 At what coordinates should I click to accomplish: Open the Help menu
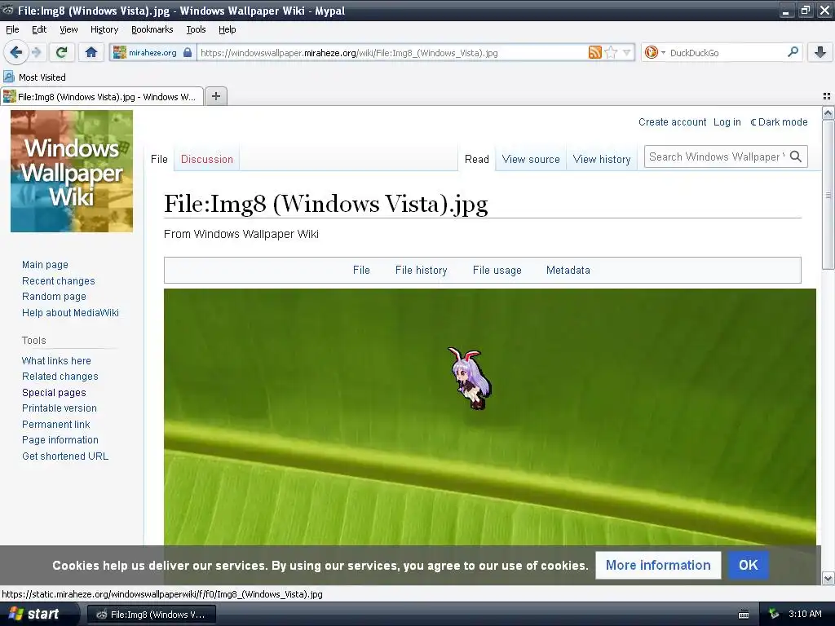click(x=227, y=29)
